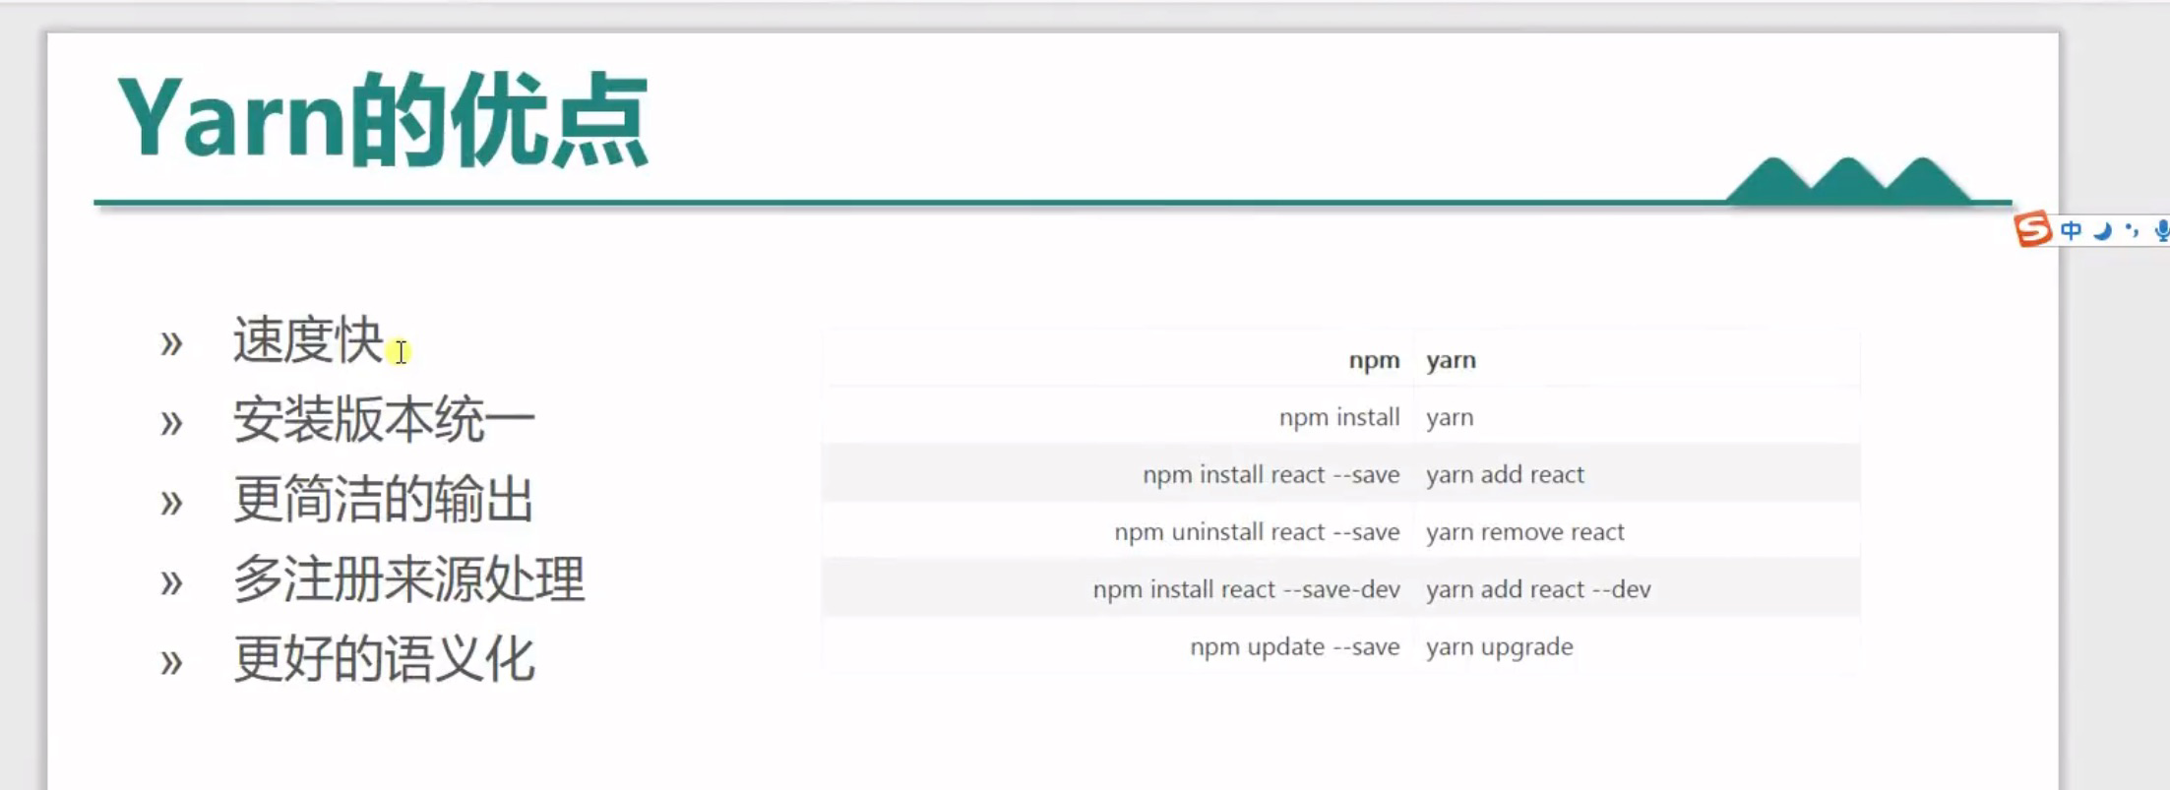This screenshot has height=790, width=2170.
Task: Click the 'npm update --save' cell
Action: [1294, 647]
